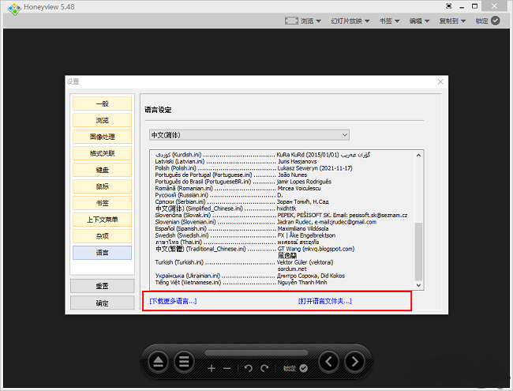Click the Spanish.ini translator row
The image size is (513, 391).
242,228
